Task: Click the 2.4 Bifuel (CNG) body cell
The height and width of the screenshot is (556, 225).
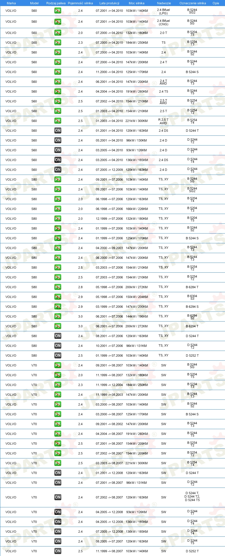Action: tap(163, 22)
